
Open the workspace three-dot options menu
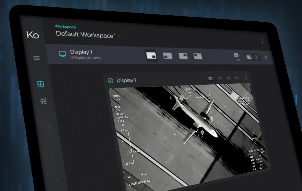point(262,41)
